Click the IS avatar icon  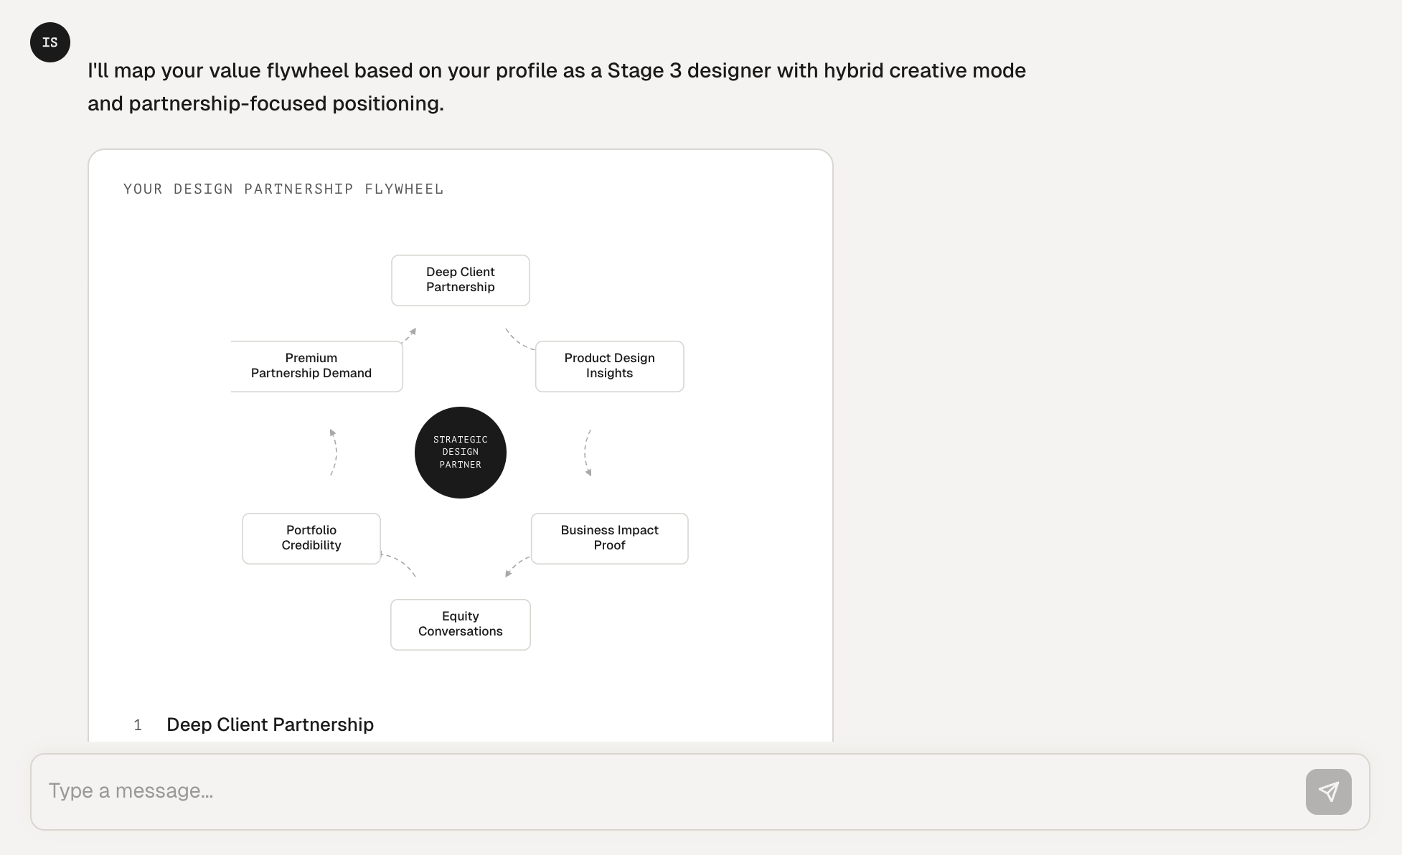click(50, 42)
